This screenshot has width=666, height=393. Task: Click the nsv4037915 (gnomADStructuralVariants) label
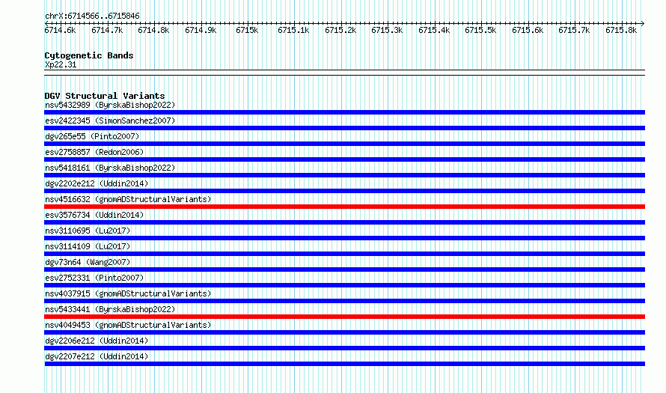click(128, 293)
